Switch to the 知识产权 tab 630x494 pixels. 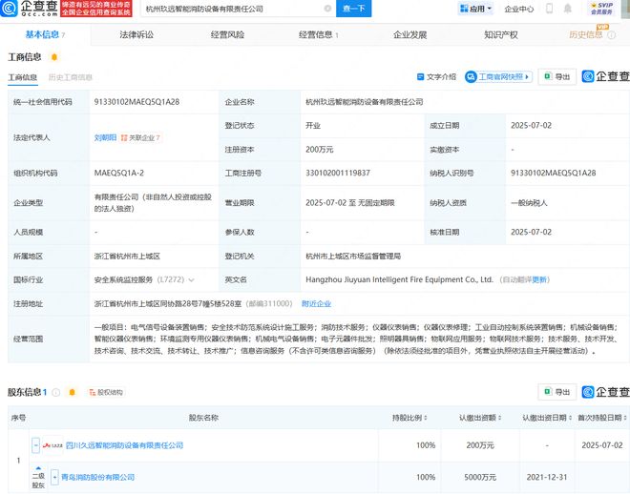pyautogui.click(x=500, y=35)
